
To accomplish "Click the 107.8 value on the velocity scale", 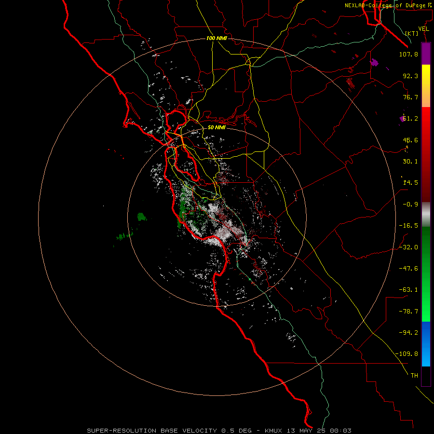I will [x=408, y=54].
